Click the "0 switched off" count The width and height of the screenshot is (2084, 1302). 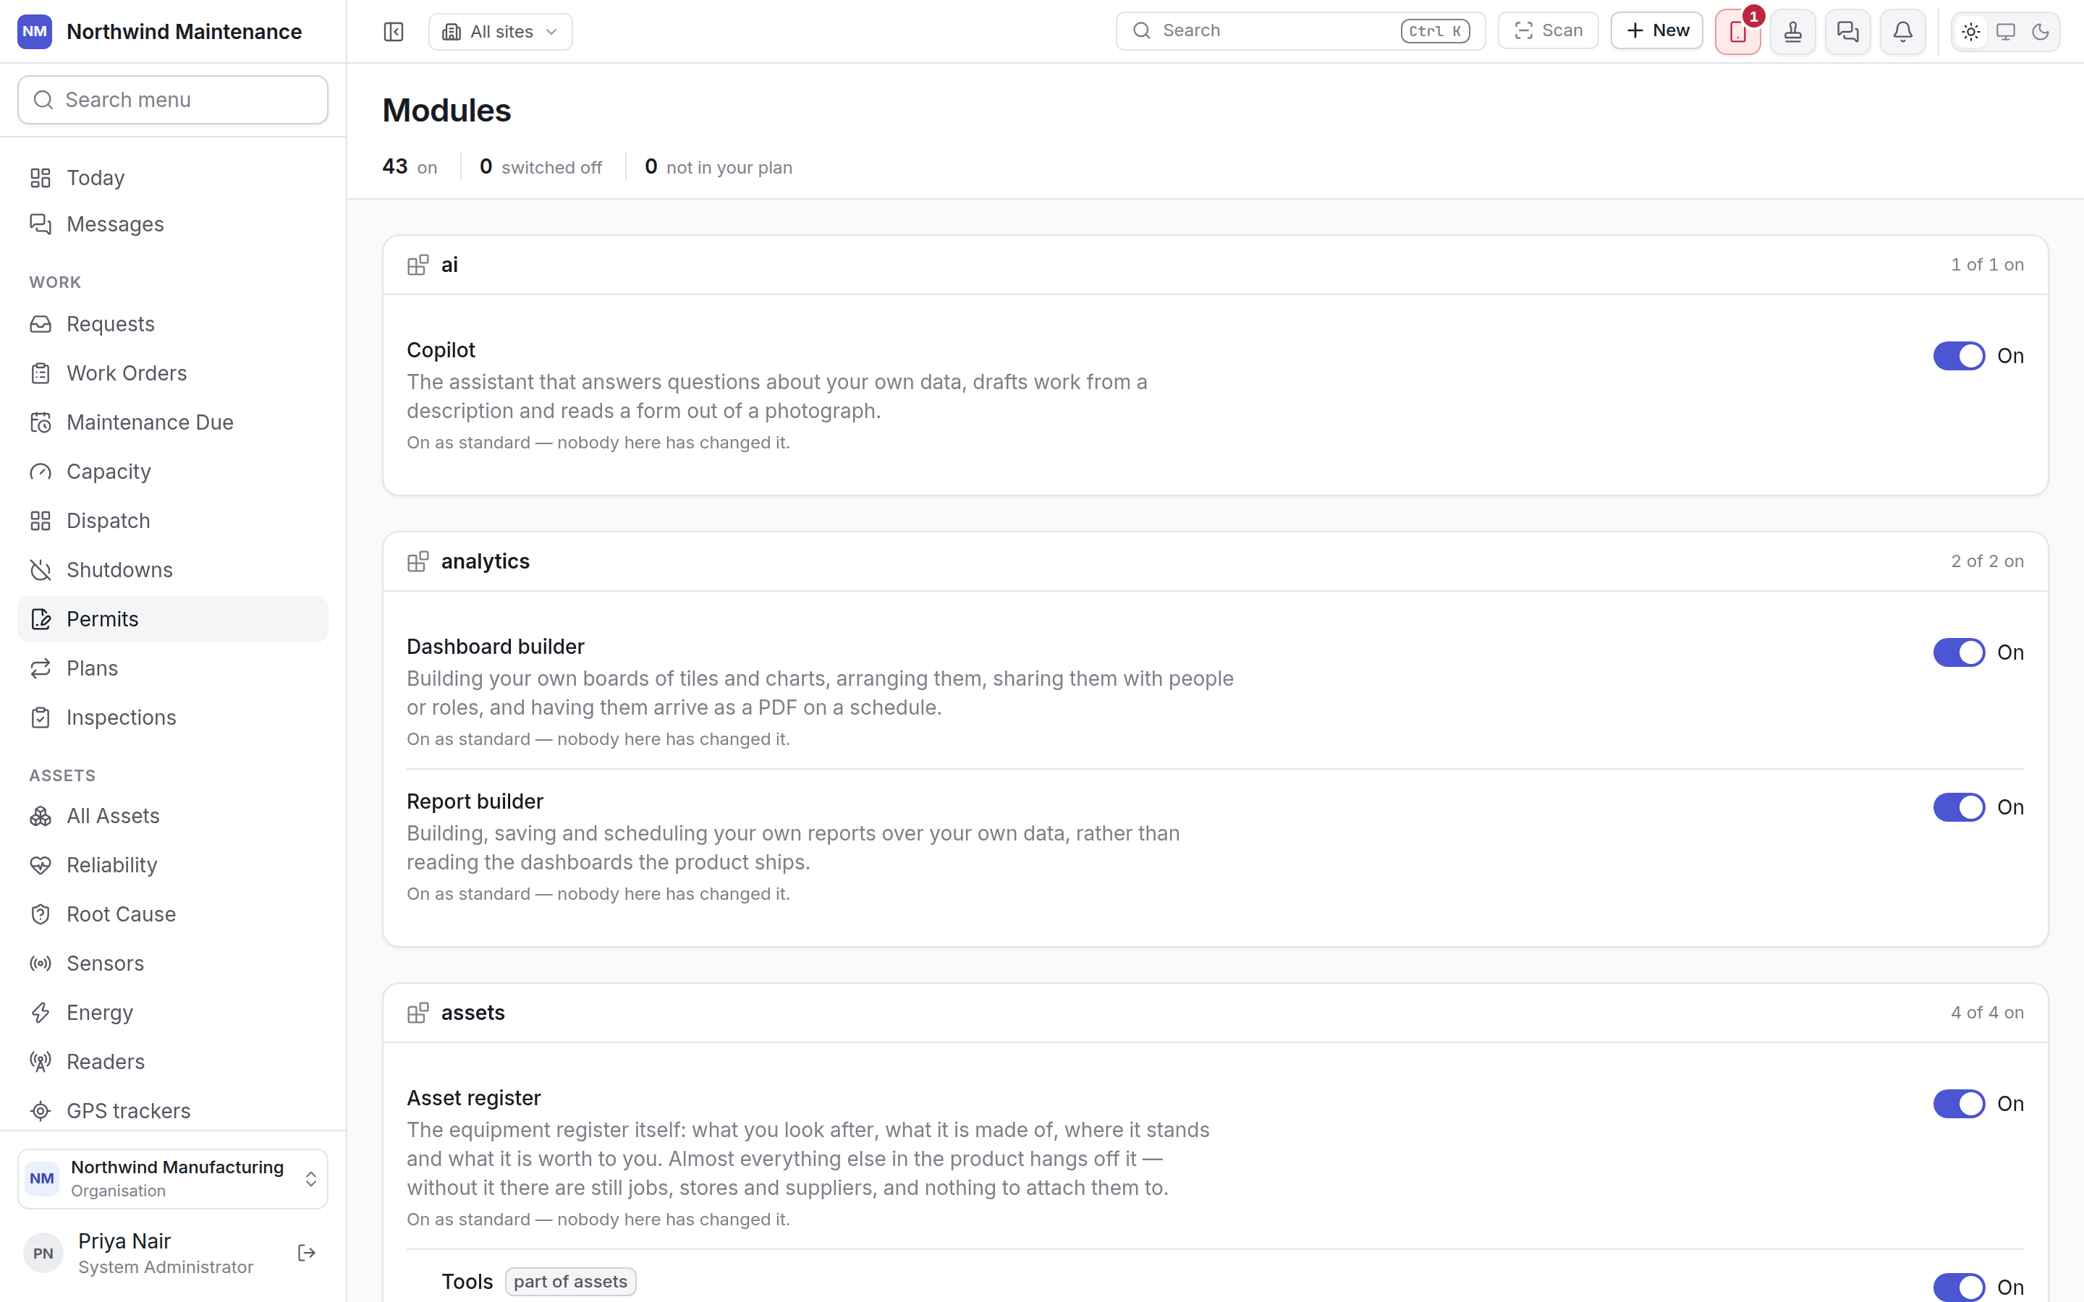[541, 167]
